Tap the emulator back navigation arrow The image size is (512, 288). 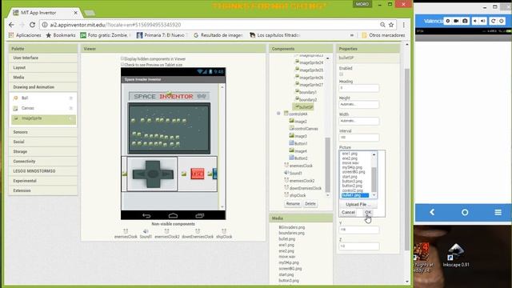click(432, 212)
